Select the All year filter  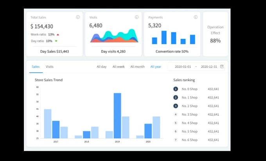click(x=156, y=67)
